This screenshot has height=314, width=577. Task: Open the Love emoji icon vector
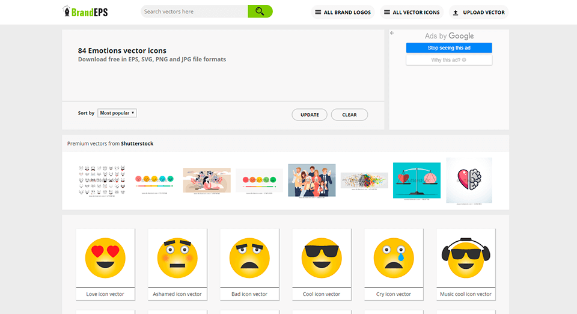click(105, 258)
